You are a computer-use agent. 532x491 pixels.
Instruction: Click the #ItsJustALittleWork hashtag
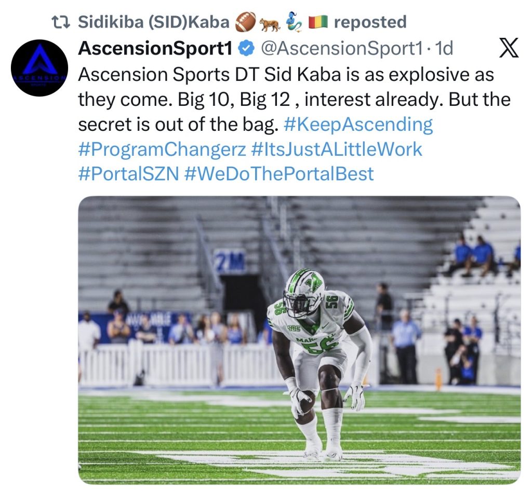coord(337,149)
